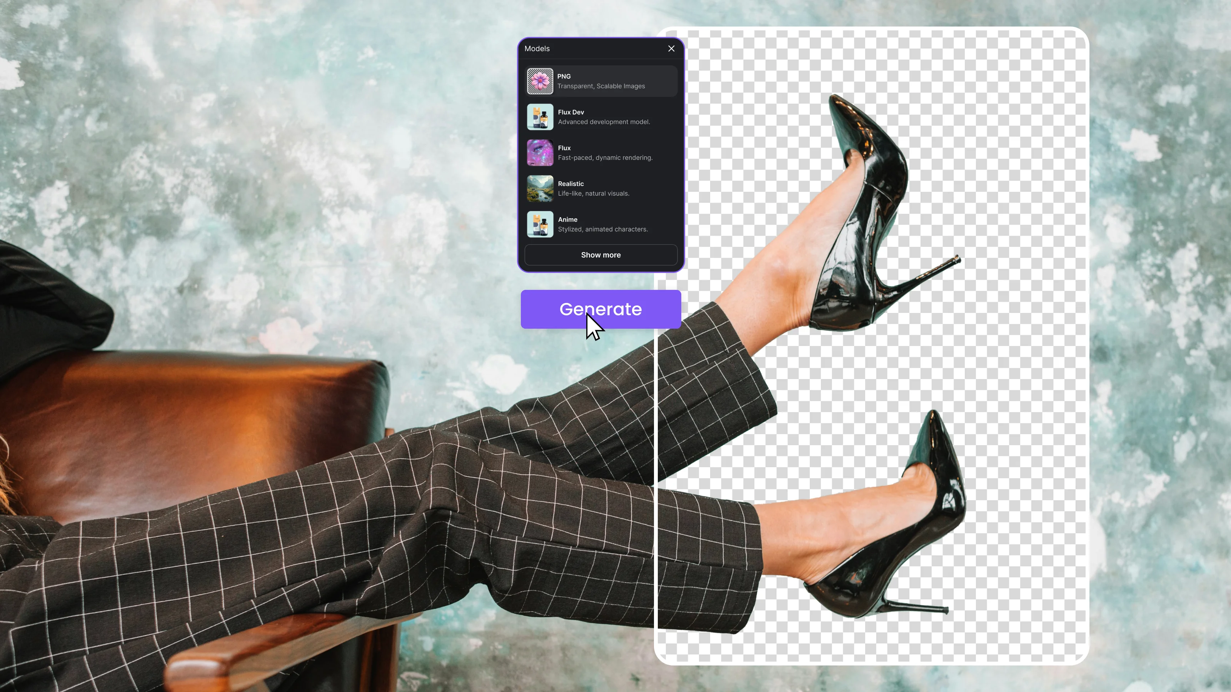Select Realistic life-like visuals entry

(x=601, y=189)
